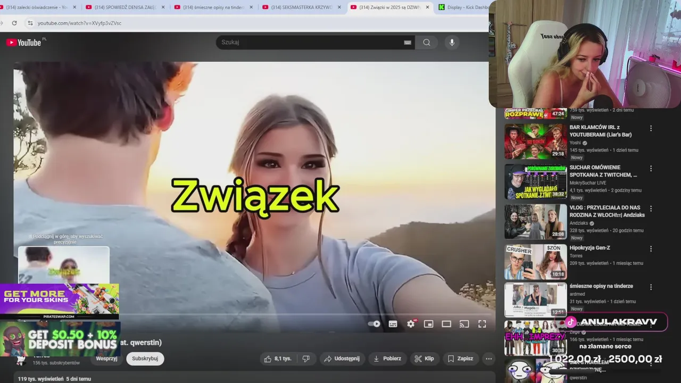Open 'VLOG : PRZYLECIAŁA DO NAS' title link
This screenshot has height=383, width=681.
pos(607,211)
